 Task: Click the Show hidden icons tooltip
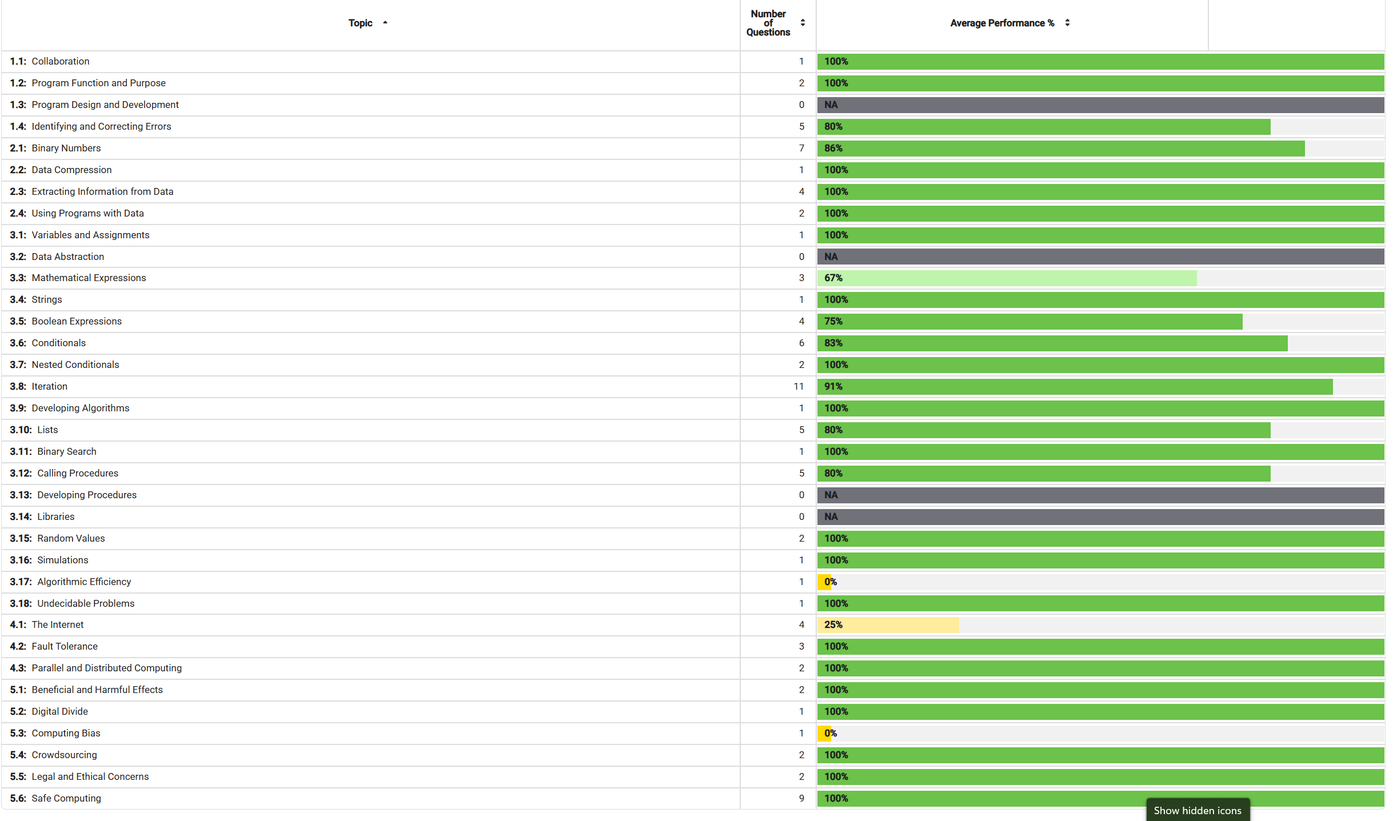(1198, 810)
